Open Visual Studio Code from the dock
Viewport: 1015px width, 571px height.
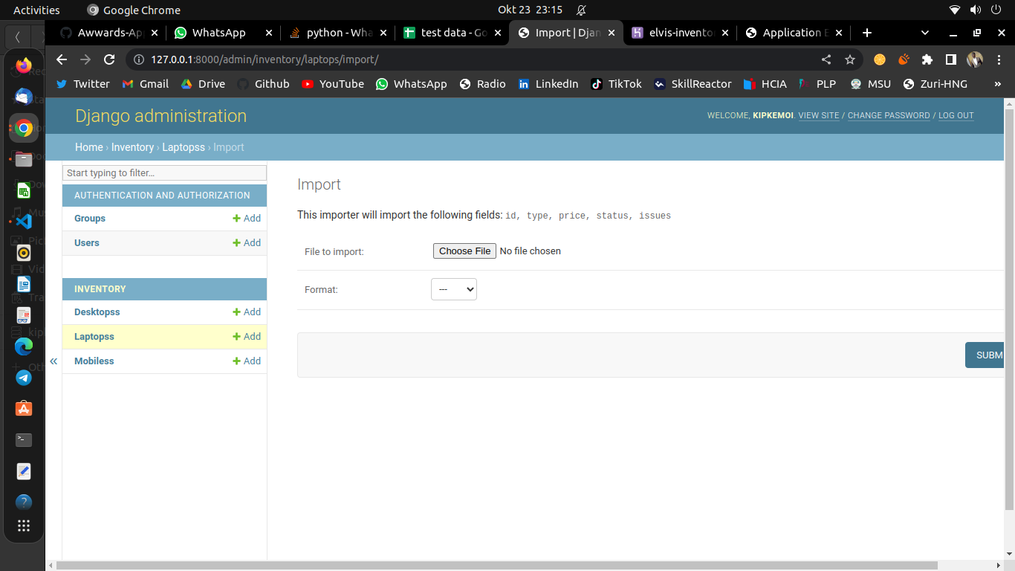point(24,221)
